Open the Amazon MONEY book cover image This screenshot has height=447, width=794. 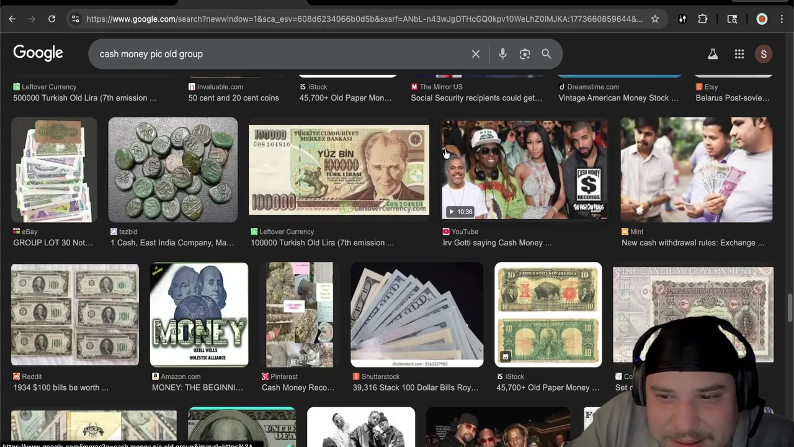(199, 315)
